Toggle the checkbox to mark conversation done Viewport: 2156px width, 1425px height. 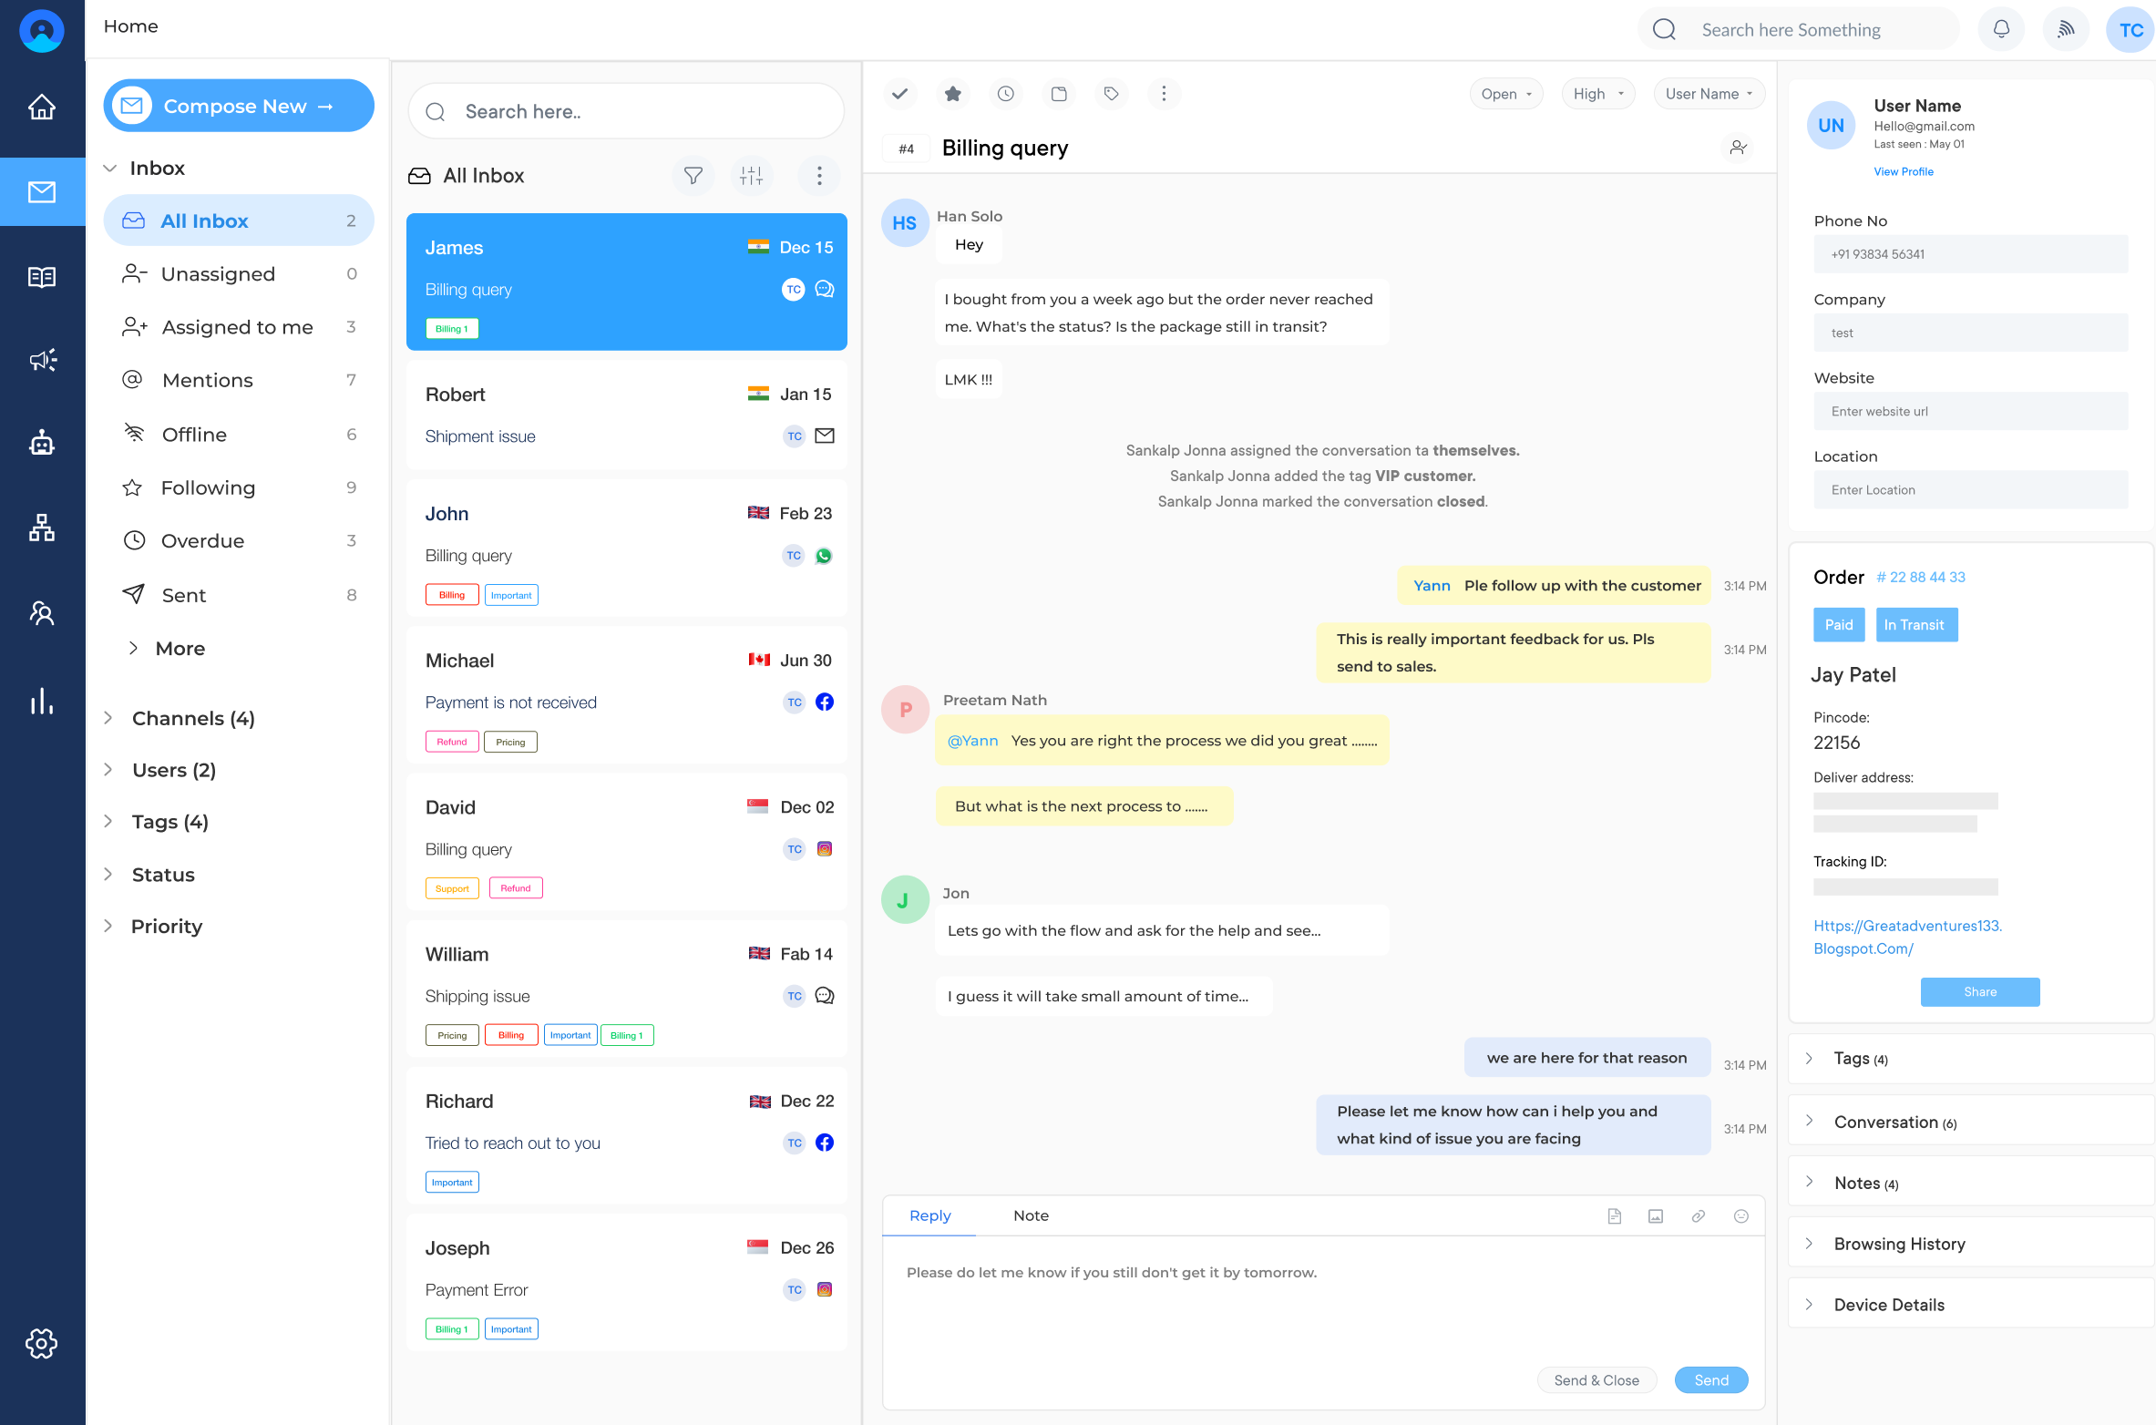(901, 92)
